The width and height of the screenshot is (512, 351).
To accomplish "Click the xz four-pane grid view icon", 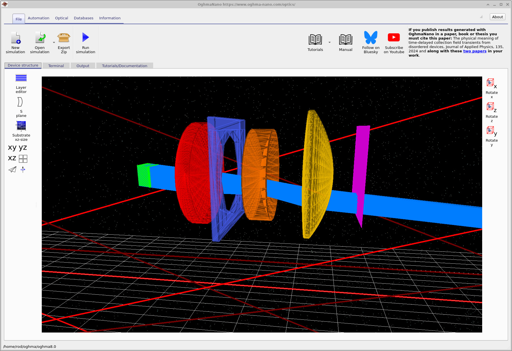I will (23, 159).
